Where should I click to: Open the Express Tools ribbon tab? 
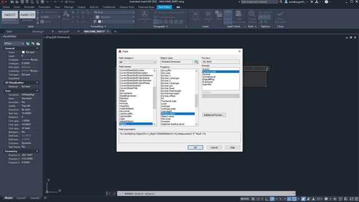[x=127, y=7]
